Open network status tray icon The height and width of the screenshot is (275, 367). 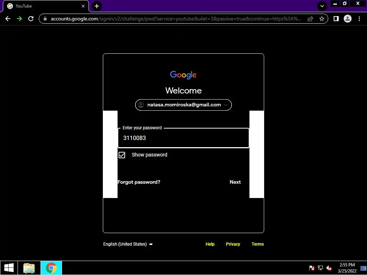pyautogui.click(x=320, y=268)
